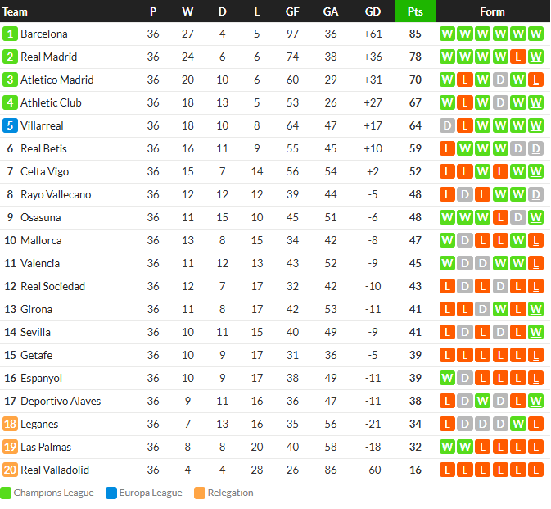Click Real Valladolid's orange position 20 badge

click(10, 470)
